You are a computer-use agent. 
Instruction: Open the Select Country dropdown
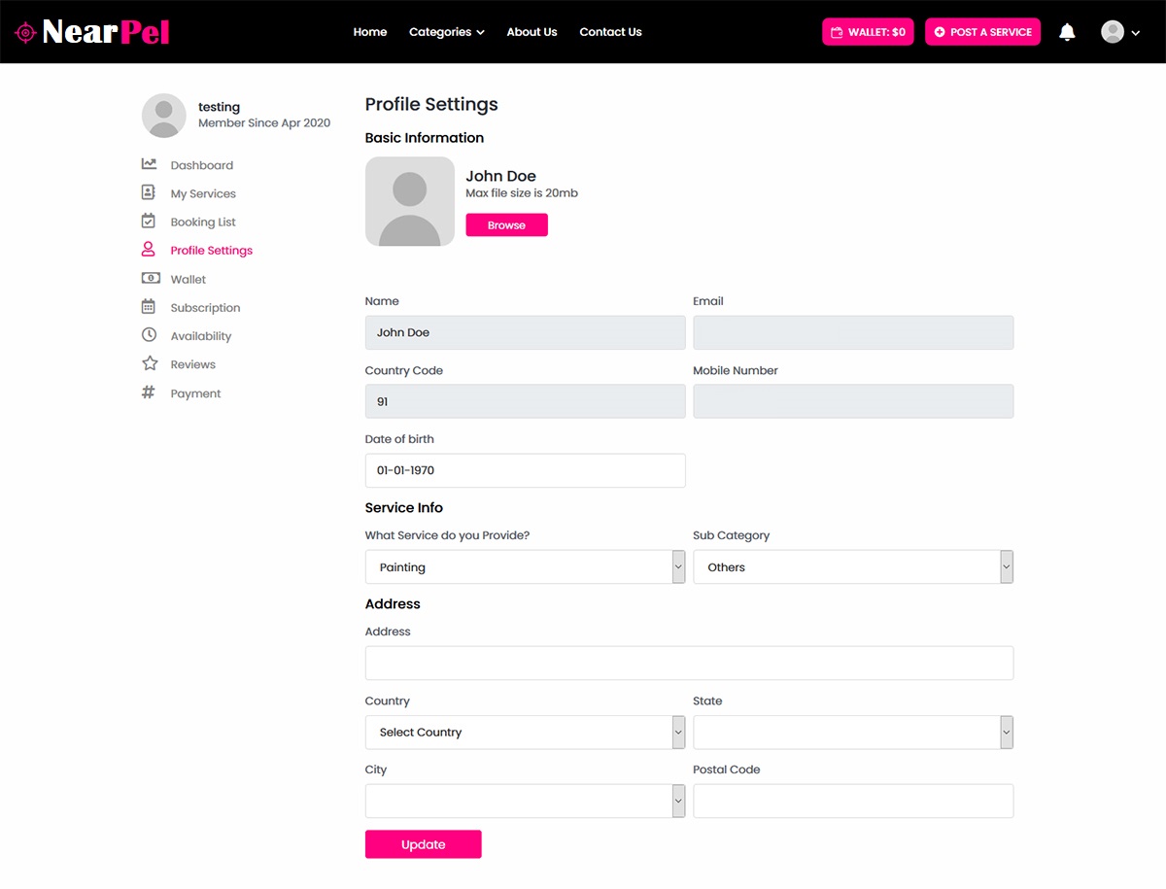525,733
